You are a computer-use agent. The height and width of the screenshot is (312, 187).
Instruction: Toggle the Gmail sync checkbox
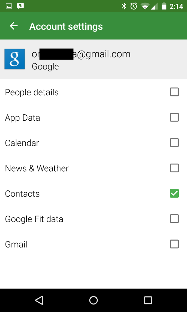174,244
